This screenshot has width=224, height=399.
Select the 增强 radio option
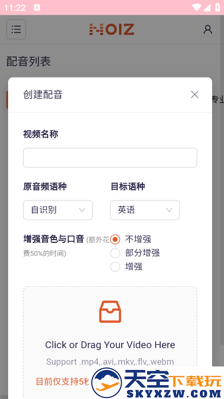(x=115, y=267)
